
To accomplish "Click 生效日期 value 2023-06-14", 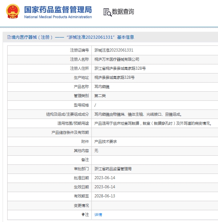I will click(x=105, y=187).
